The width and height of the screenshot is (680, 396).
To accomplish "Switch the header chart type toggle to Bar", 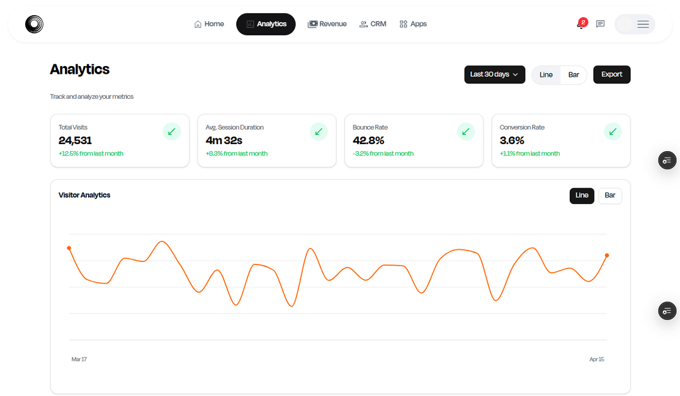I will 574,74.
